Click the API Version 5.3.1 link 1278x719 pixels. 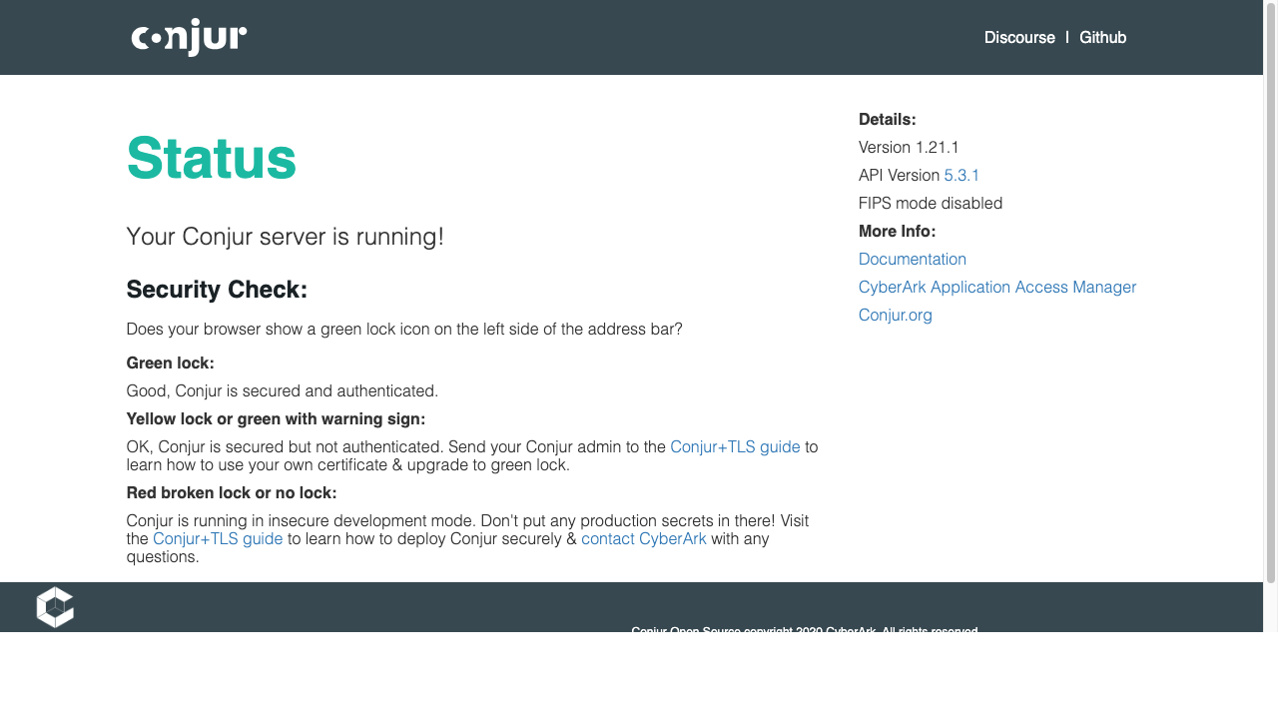coord(961,175)
